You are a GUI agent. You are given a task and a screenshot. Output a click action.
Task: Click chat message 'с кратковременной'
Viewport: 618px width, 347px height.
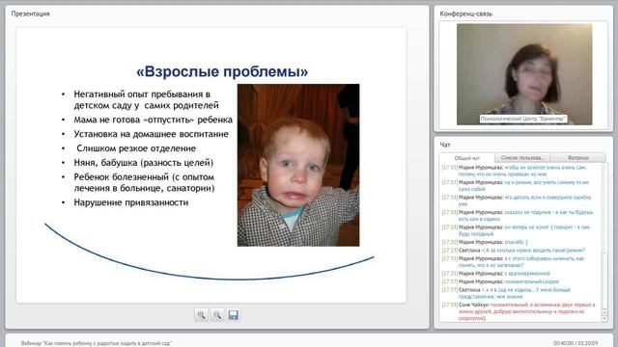tap(495, 274)
